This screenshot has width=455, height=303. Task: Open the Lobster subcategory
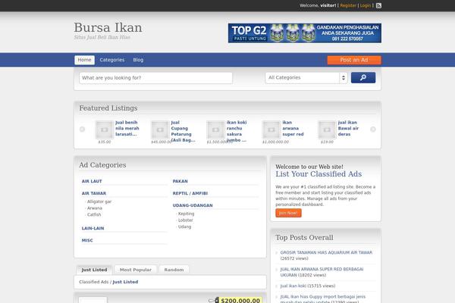[x=186, y=220]
